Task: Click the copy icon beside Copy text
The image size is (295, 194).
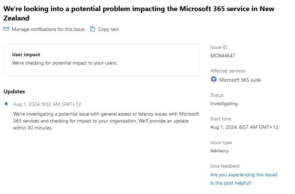Action: (x=93, y=29)
